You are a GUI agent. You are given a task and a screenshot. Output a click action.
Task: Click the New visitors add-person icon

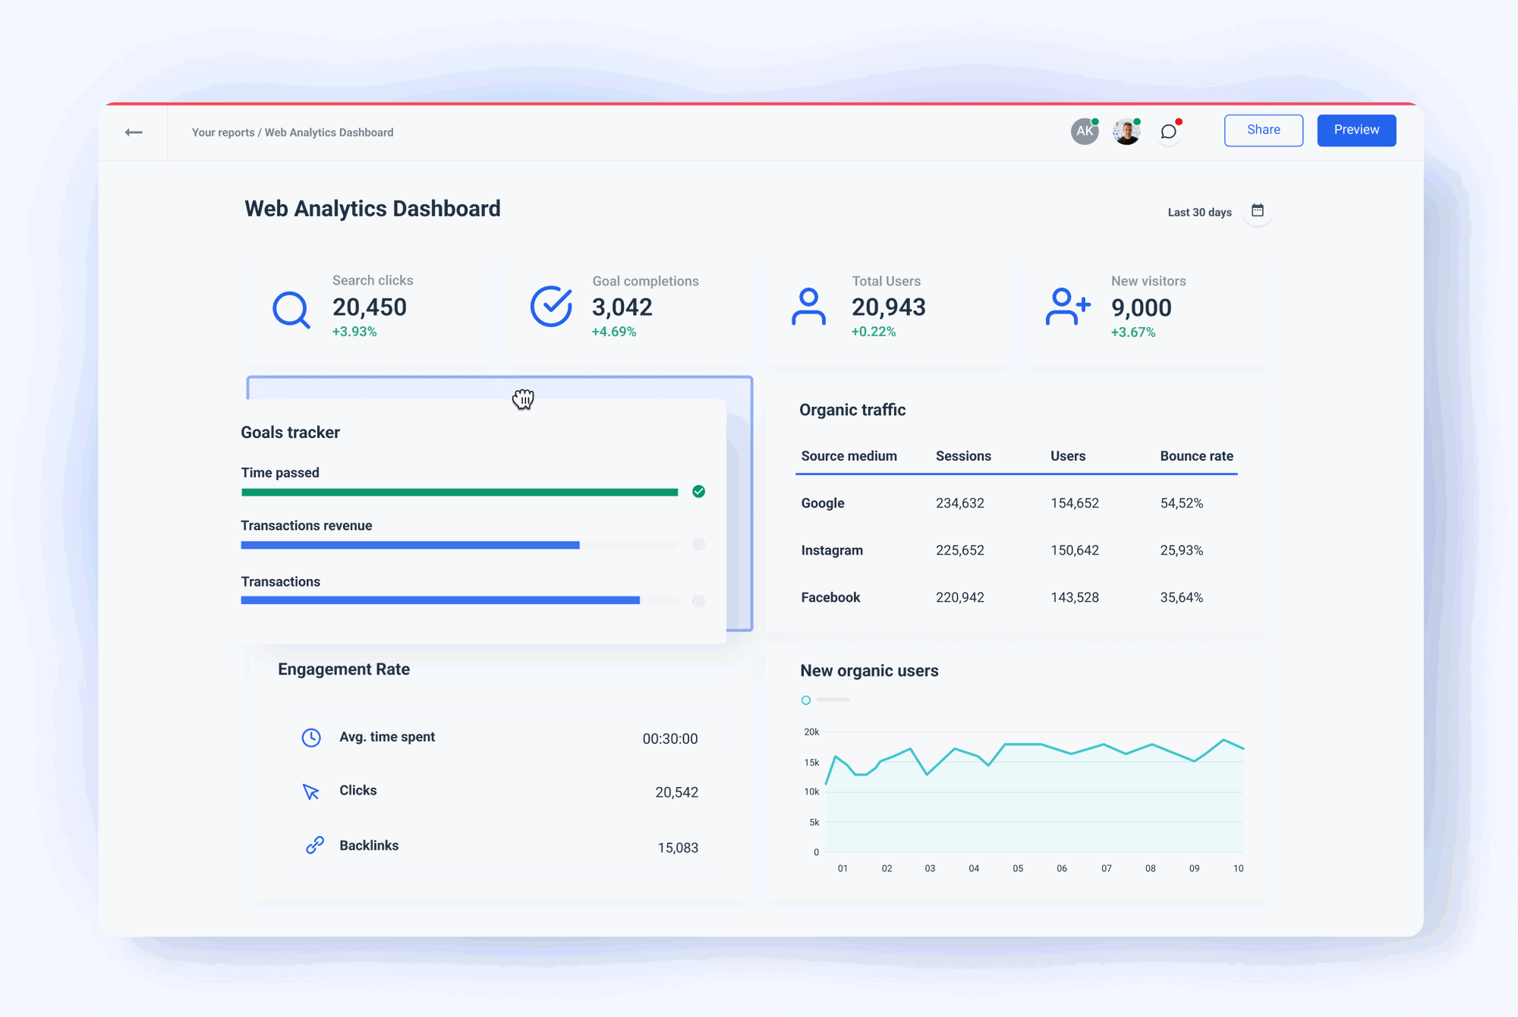pyautogui.click(x=1066, y=307)
